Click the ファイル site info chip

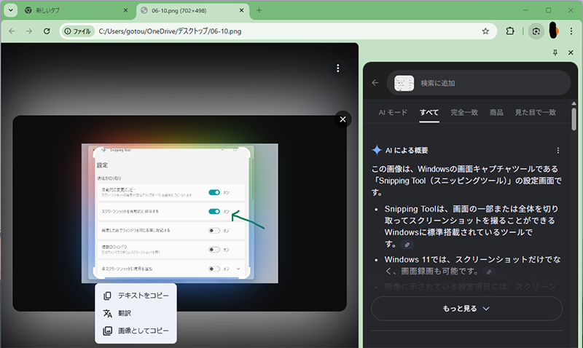(x=78, y=31)
